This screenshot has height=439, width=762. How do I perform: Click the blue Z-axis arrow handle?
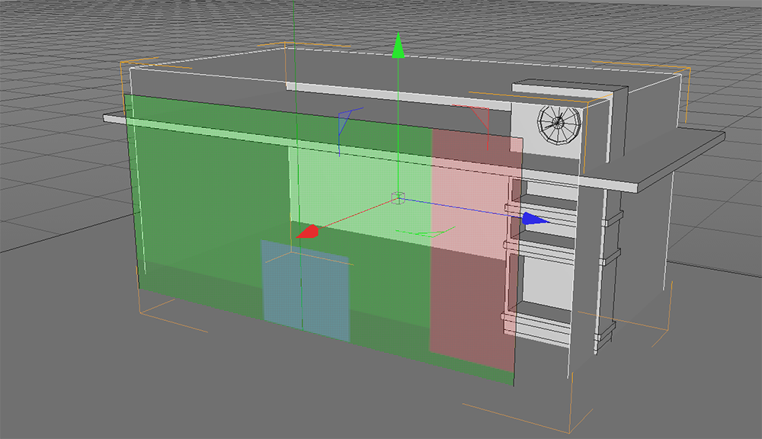(x=536, y=219)
